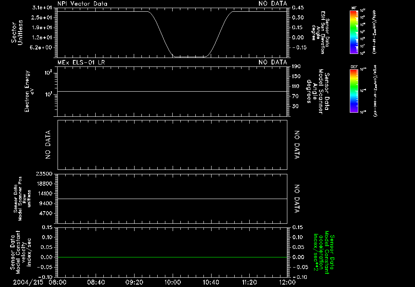Click the Sector Unitless axis label

[17, 32]
